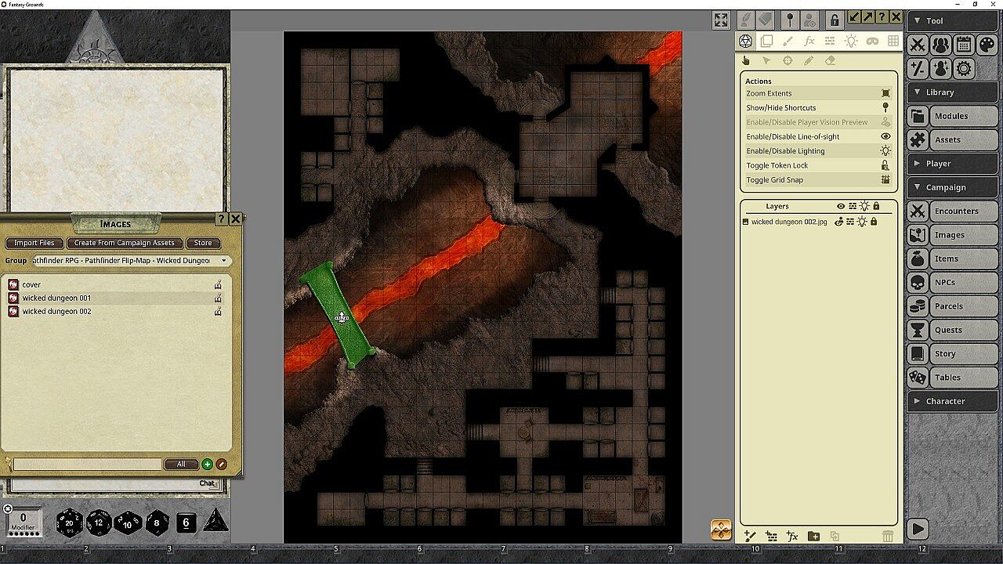Click Toggle Token Lock action

pos(818,165)
